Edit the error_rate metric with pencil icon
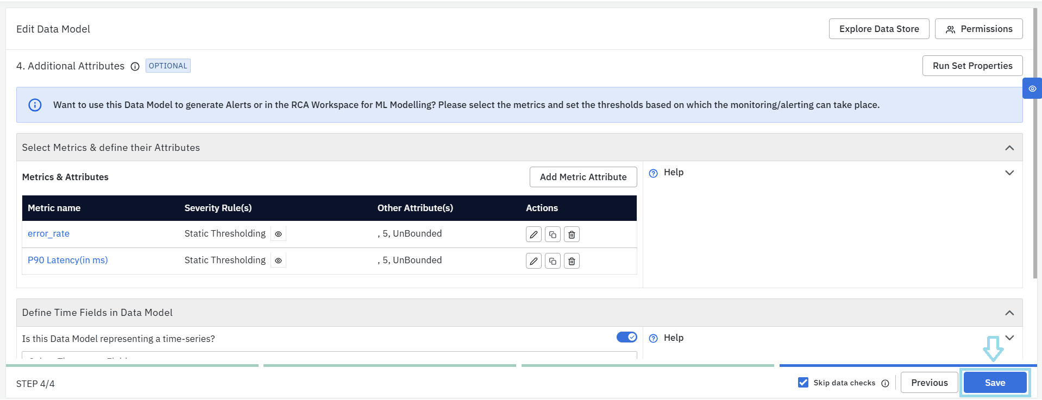Screen dimensions: 1042x400 coord(533,234)
